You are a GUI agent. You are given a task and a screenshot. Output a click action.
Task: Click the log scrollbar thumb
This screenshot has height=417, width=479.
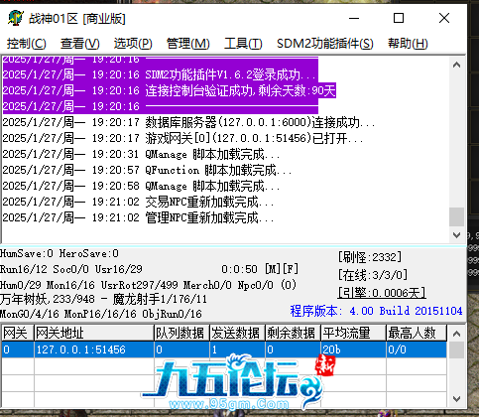[x=456, y=216]
